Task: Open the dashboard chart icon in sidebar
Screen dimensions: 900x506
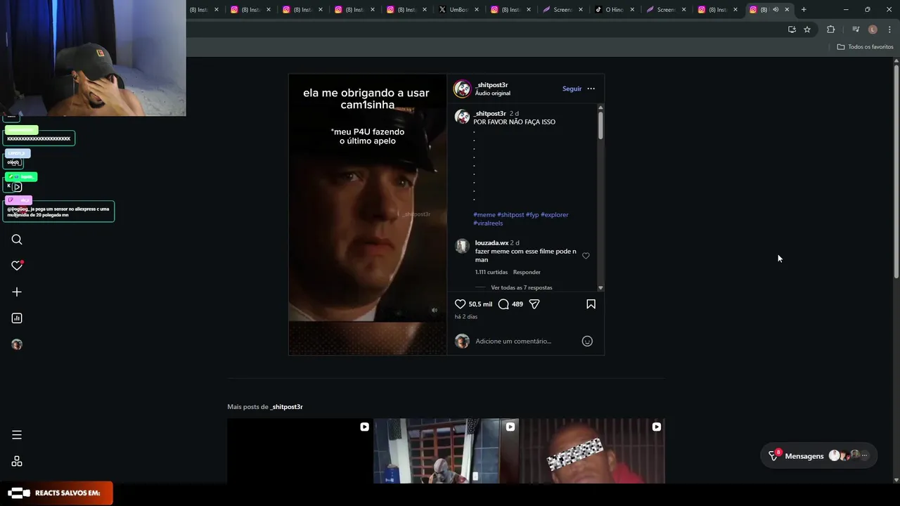Action: point(17,318)
